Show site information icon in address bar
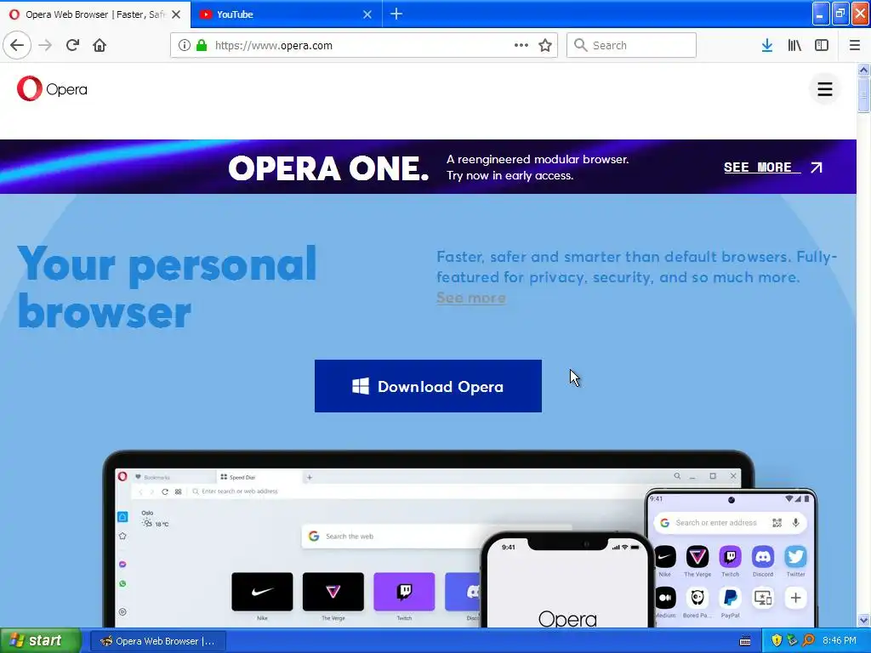 tap(185, 45)
